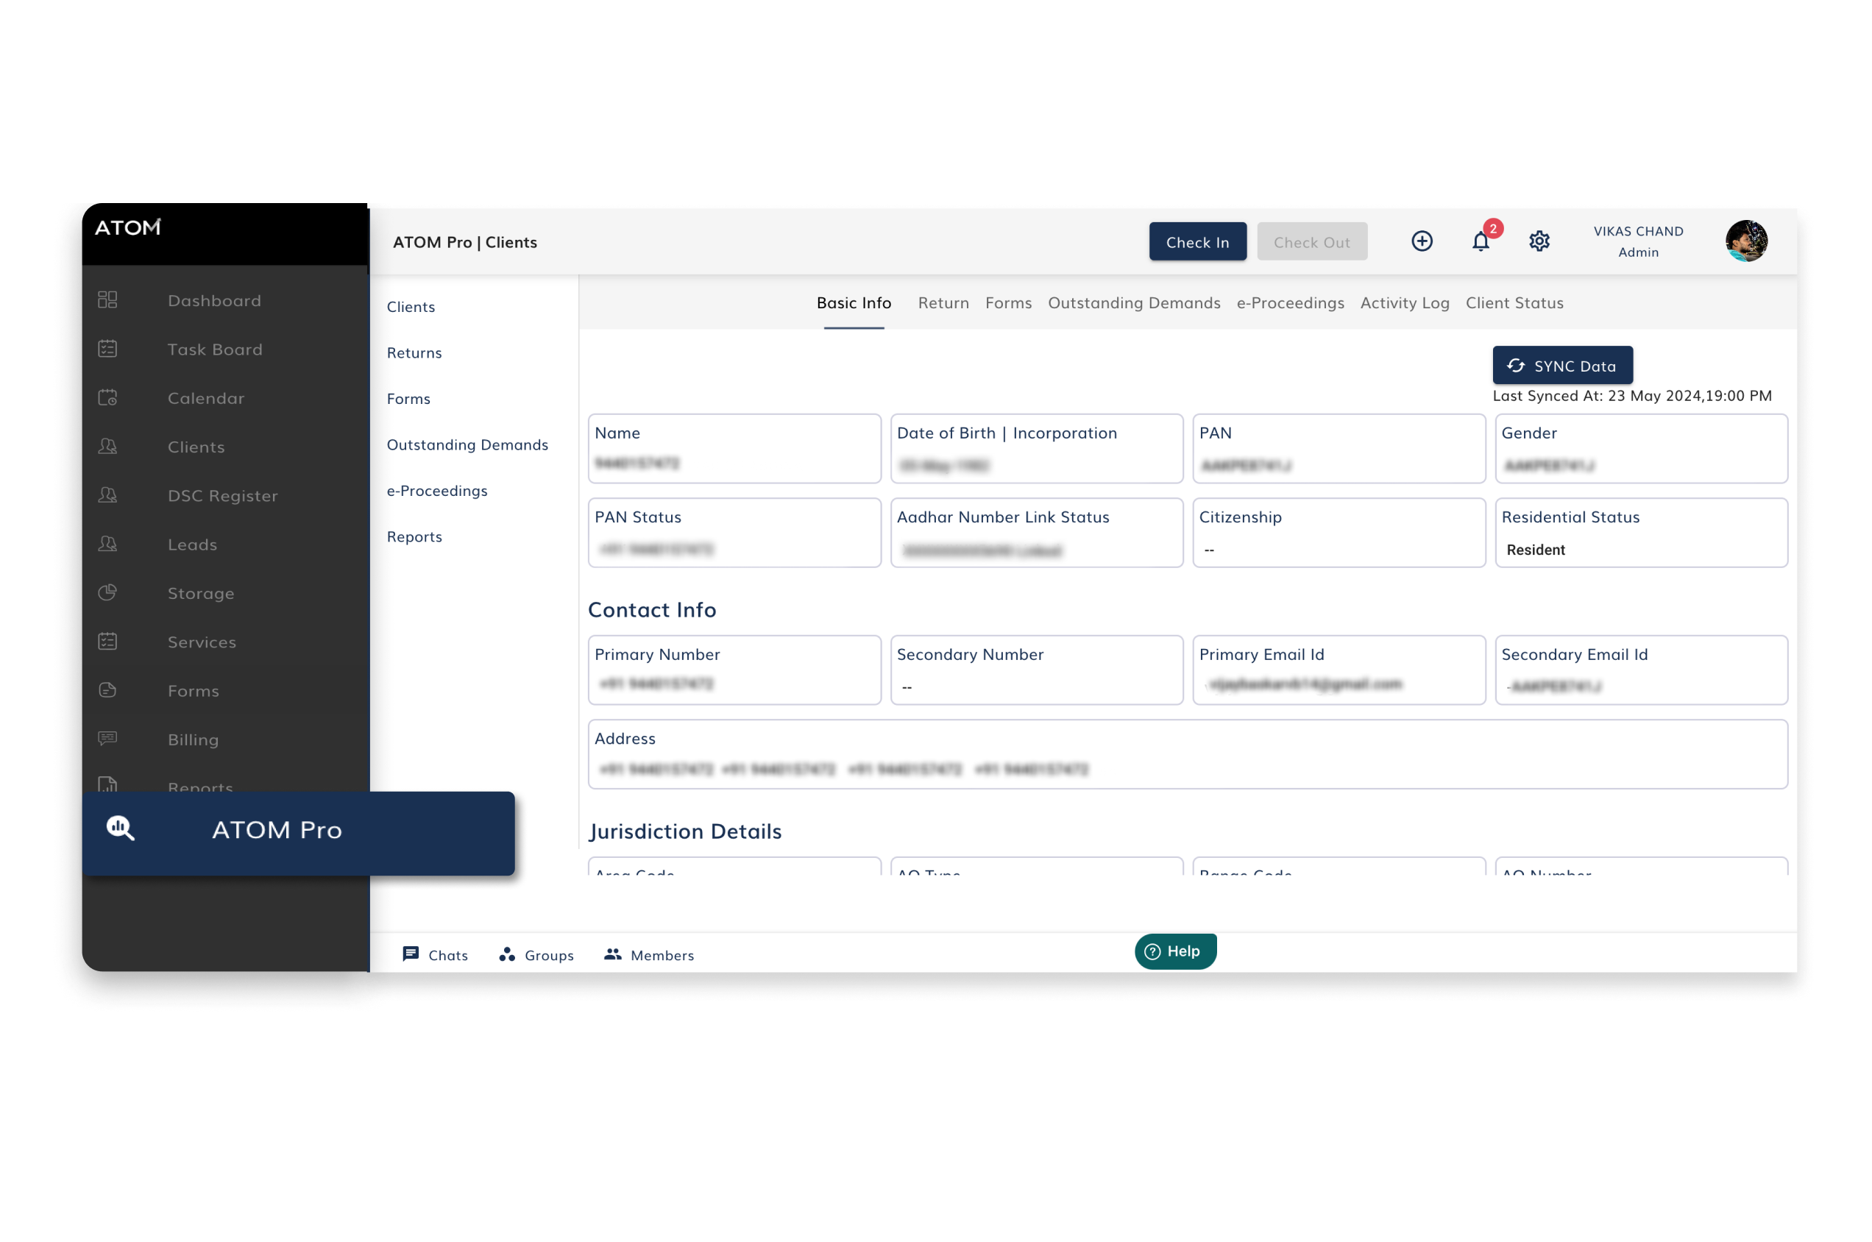Click the Citizenship field
The height and width of the screenshot is (1242, 1872).
tap(1340, 532)
